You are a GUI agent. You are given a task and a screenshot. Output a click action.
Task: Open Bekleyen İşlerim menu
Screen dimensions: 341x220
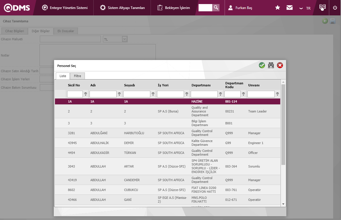(x=174, y=8)
